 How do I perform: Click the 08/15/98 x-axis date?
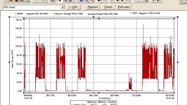[x=136, y=95]
